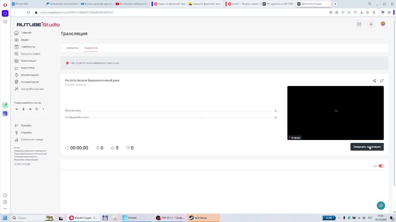The width and height of the screenshot is (396, 222).
Task: Click the plus social link icon
Action: point(43,109)
